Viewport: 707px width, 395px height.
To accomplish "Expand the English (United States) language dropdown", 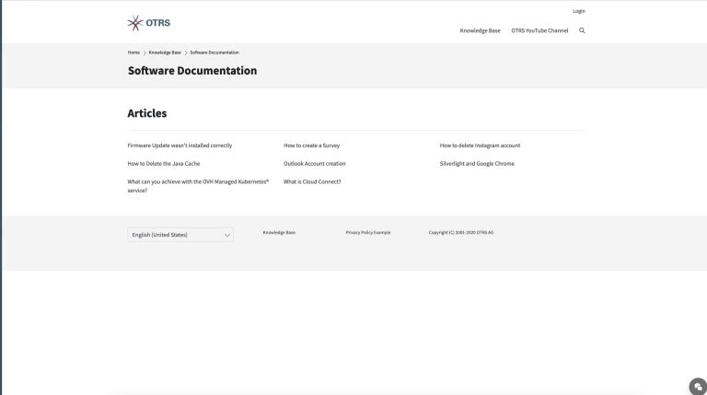I will [180, 235].
